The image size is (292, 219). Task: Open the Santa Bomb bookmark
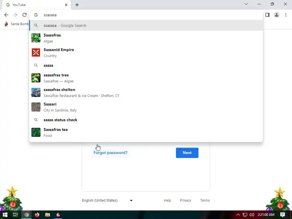pos(17,24)
